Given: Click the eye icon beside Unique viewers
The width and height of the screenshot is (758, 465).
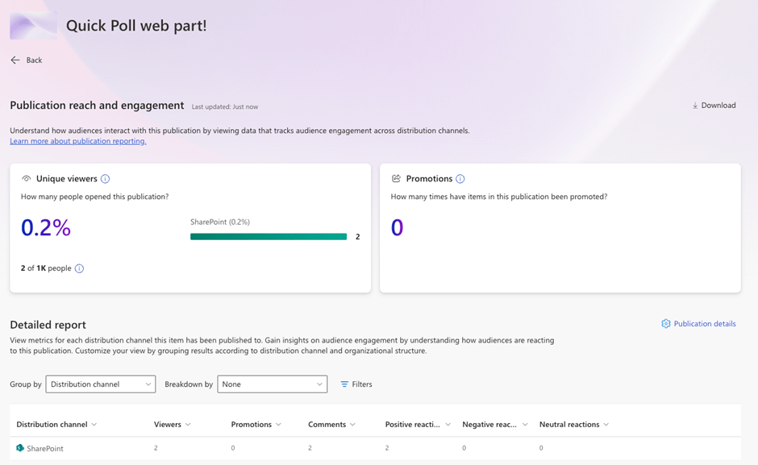Looking at the screenshot, I should click(25, 178).
